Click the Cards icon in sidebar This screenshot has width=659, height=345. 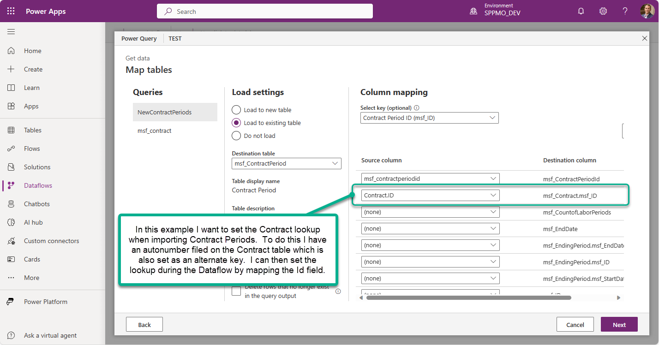[x=12, y=259]
